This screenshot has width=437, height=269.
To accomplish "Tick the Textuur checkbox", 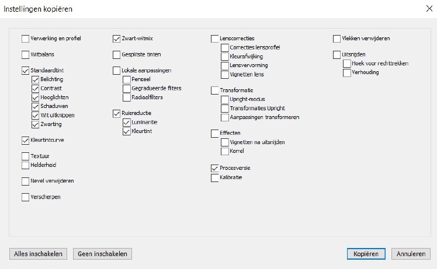I will (x=25, y=156).
